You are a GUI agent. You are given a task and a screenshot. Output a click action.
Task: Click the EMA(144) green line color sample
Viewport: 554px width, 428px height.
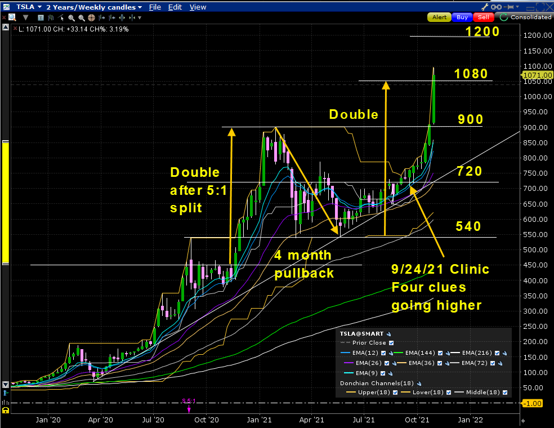click(x=399, y=353)
